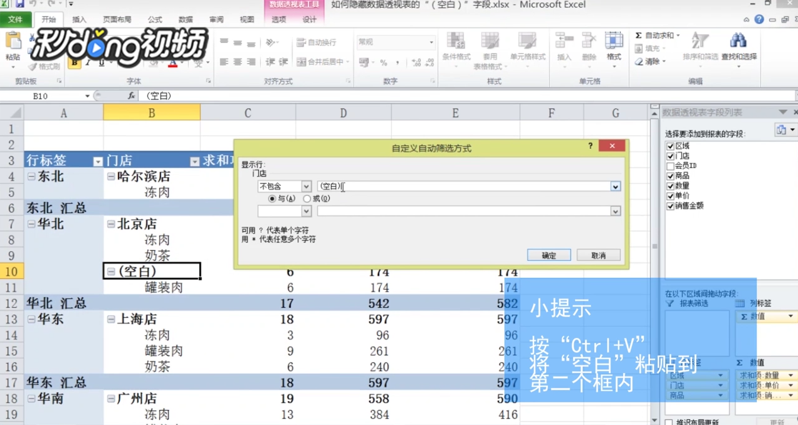Switch to pivot table 选项 tab
798x425 pixels.
[279, 19]
